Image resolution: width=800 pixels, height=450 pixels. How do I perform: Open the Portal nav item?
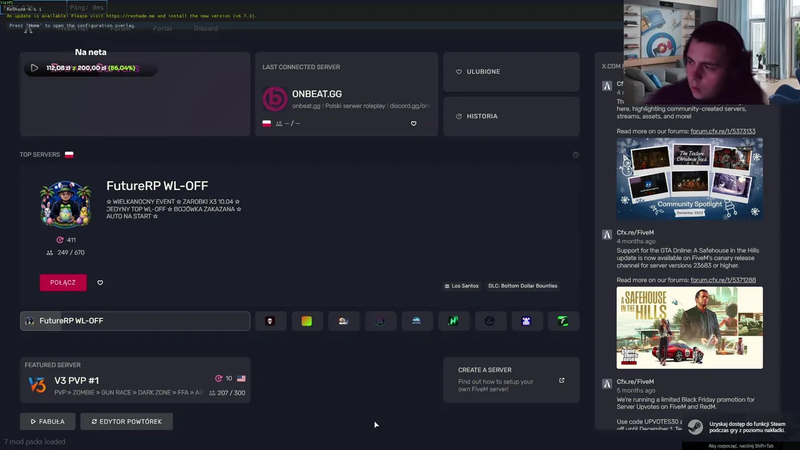pyautogui.click(x=162, y=28)
